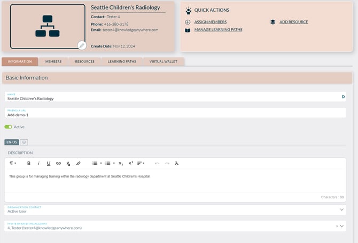The height and width of the screenshot is (243, 358).
Task: Toggle bold formatting in description editor
Action: pos(29,163)
